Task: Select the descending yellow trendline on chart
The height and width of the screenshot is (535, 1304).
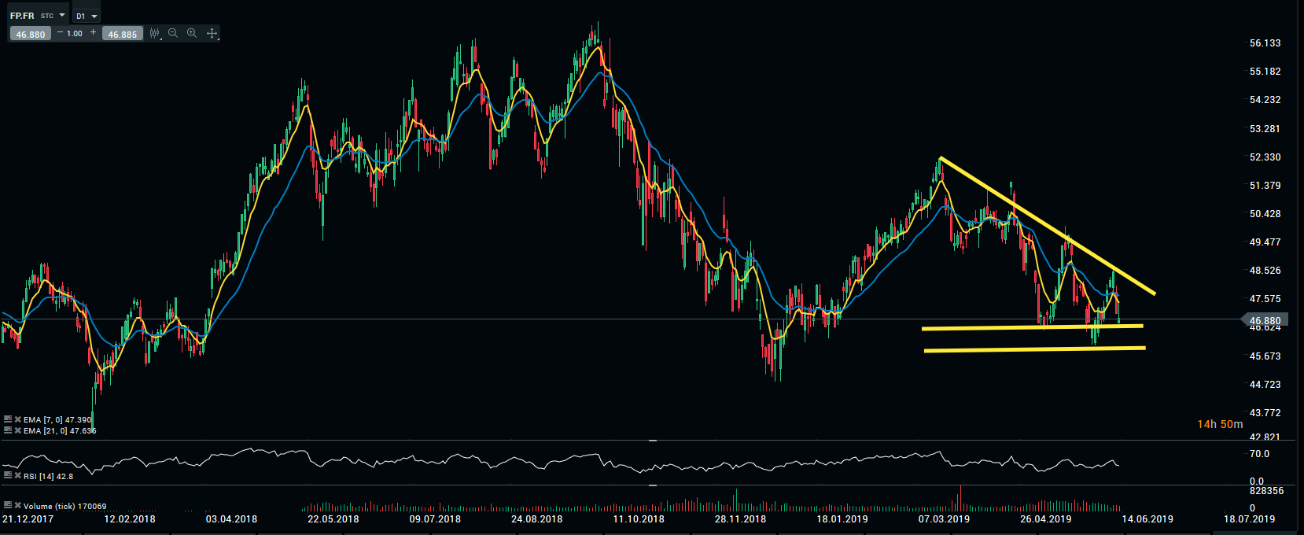Action: point(1046,226)
